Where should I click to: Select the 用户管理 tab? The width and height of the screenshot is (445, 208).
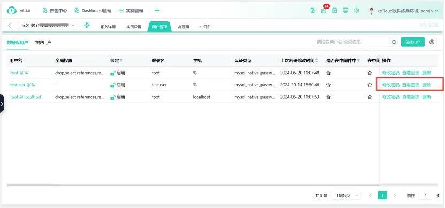159,27
